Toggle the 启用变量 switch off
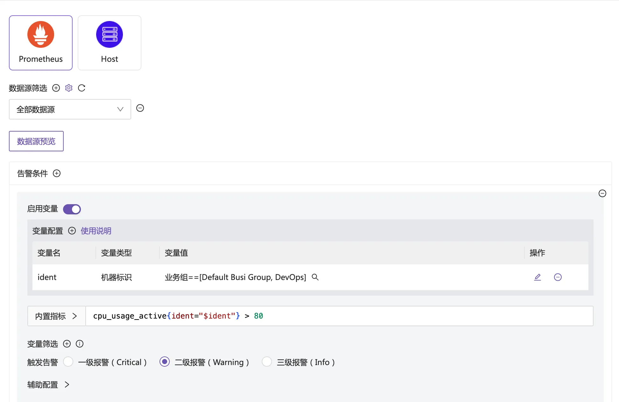The image size is (619, 402). 72,209
